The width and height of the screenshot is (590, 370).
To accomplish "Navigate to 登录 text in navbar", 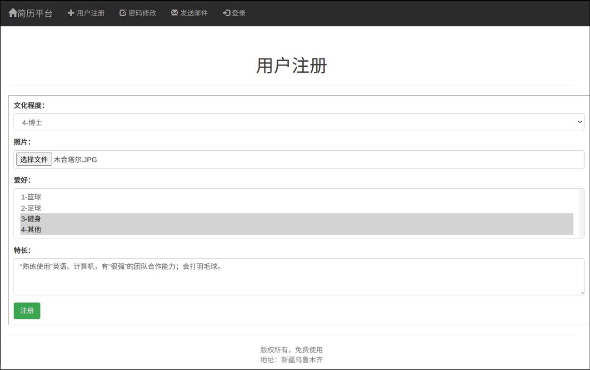I will point(239,13).
